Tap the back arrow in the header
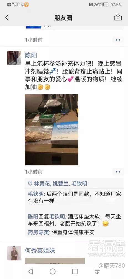Image resolution: width=128 pixels, height=279 pixels. [x=7, y=18]
